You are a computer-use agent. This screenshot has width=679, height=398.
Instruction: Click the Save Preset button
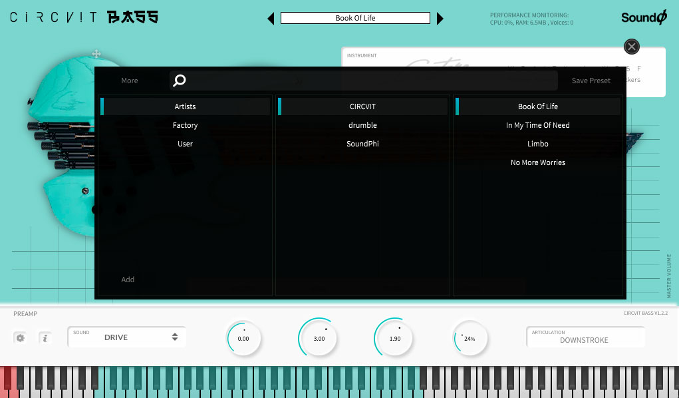pyautogui.click(x=591, y=81)
